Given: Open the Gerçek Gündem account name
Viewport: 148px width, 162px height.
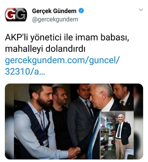Looking at the screenshot, I should click(x=54, y=11).
